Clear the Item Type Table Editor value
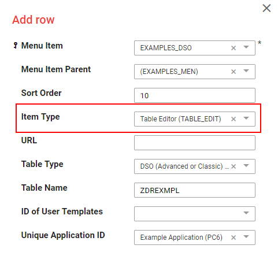 (x=233, y=119)
